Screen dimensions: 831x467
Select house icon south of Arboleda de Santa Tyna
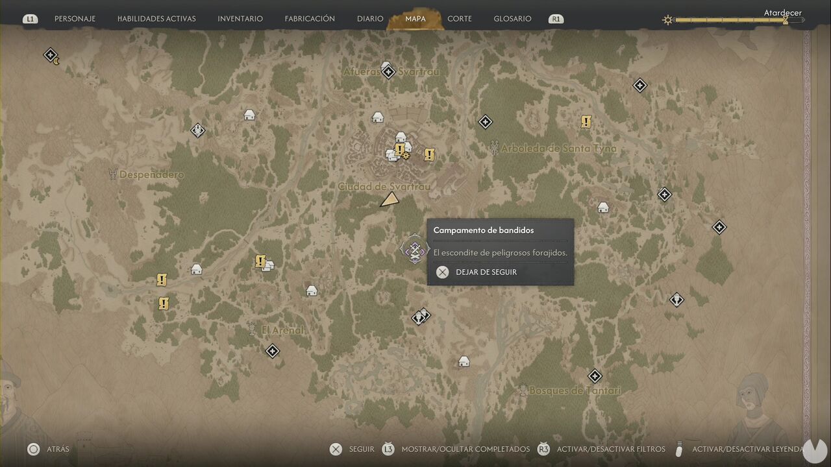[603, 208]
